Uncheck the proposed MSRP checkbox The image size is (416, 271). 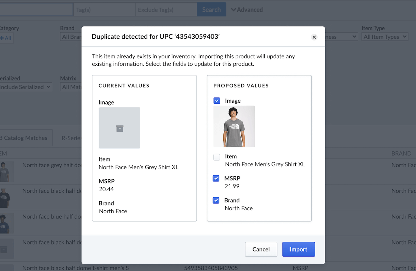(216, 178)
